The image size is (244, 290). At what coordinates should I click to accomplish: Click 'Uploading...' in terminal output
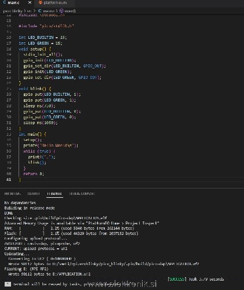coord(17,253)
